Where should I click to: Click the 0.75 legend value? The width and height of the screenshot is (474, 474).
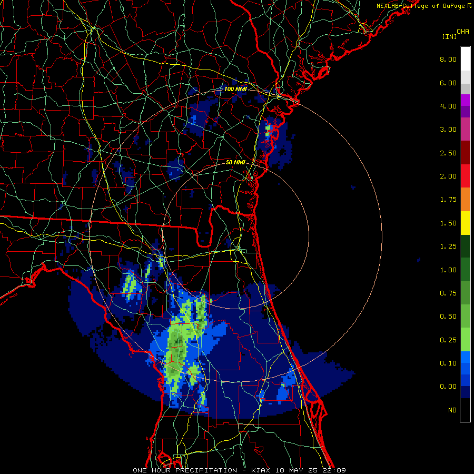point(448,293)
